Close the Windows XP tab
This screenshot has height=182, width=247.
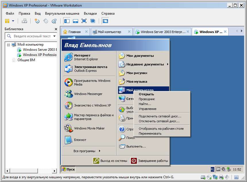[225, 32]
